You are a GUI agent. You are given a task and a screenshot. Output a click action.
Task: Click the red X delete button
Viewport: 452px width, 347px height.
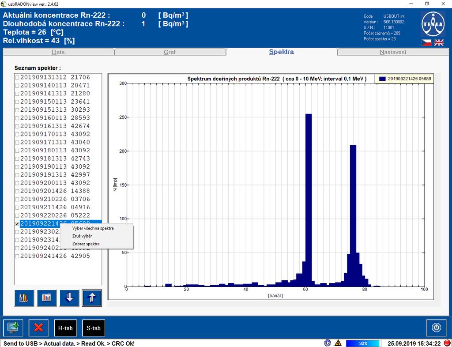39,328
